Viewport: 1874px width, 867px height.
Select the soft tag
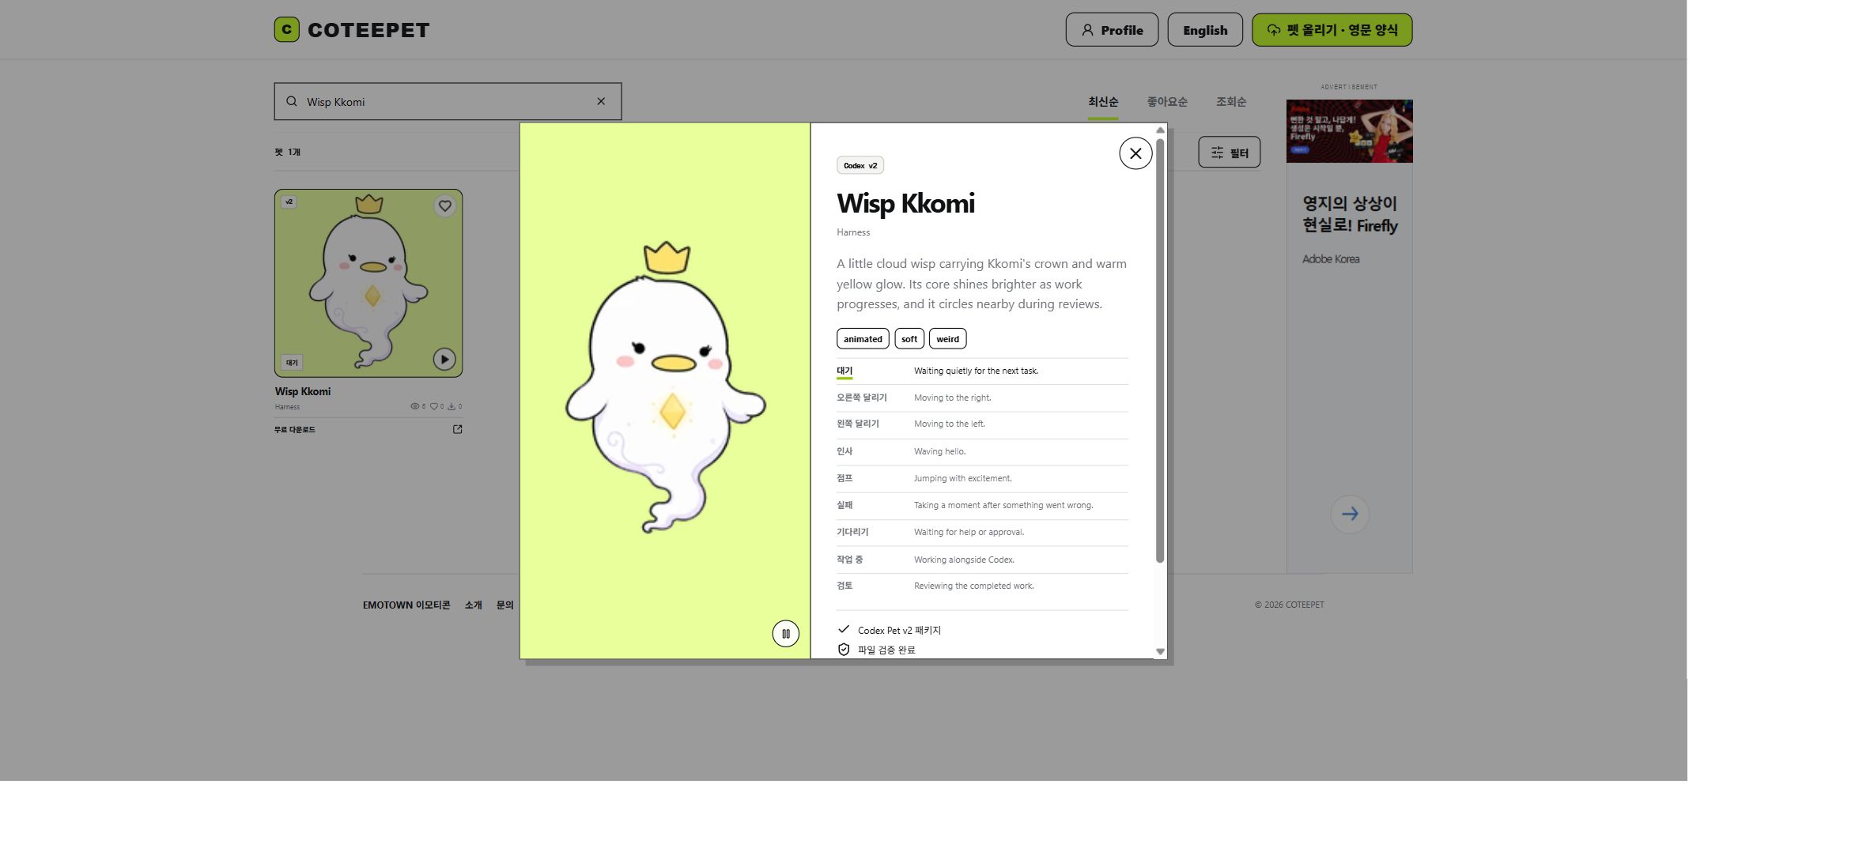[x=909, y=339]
